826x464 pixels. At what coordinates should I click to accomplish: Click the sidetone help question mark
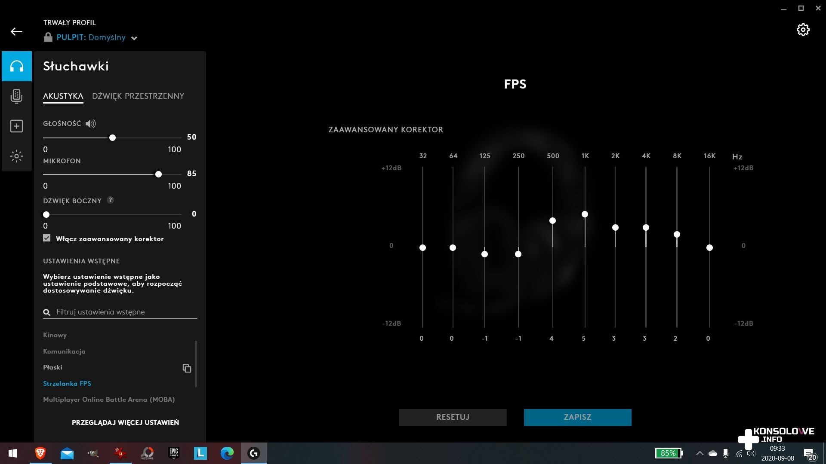pos(110,200)
